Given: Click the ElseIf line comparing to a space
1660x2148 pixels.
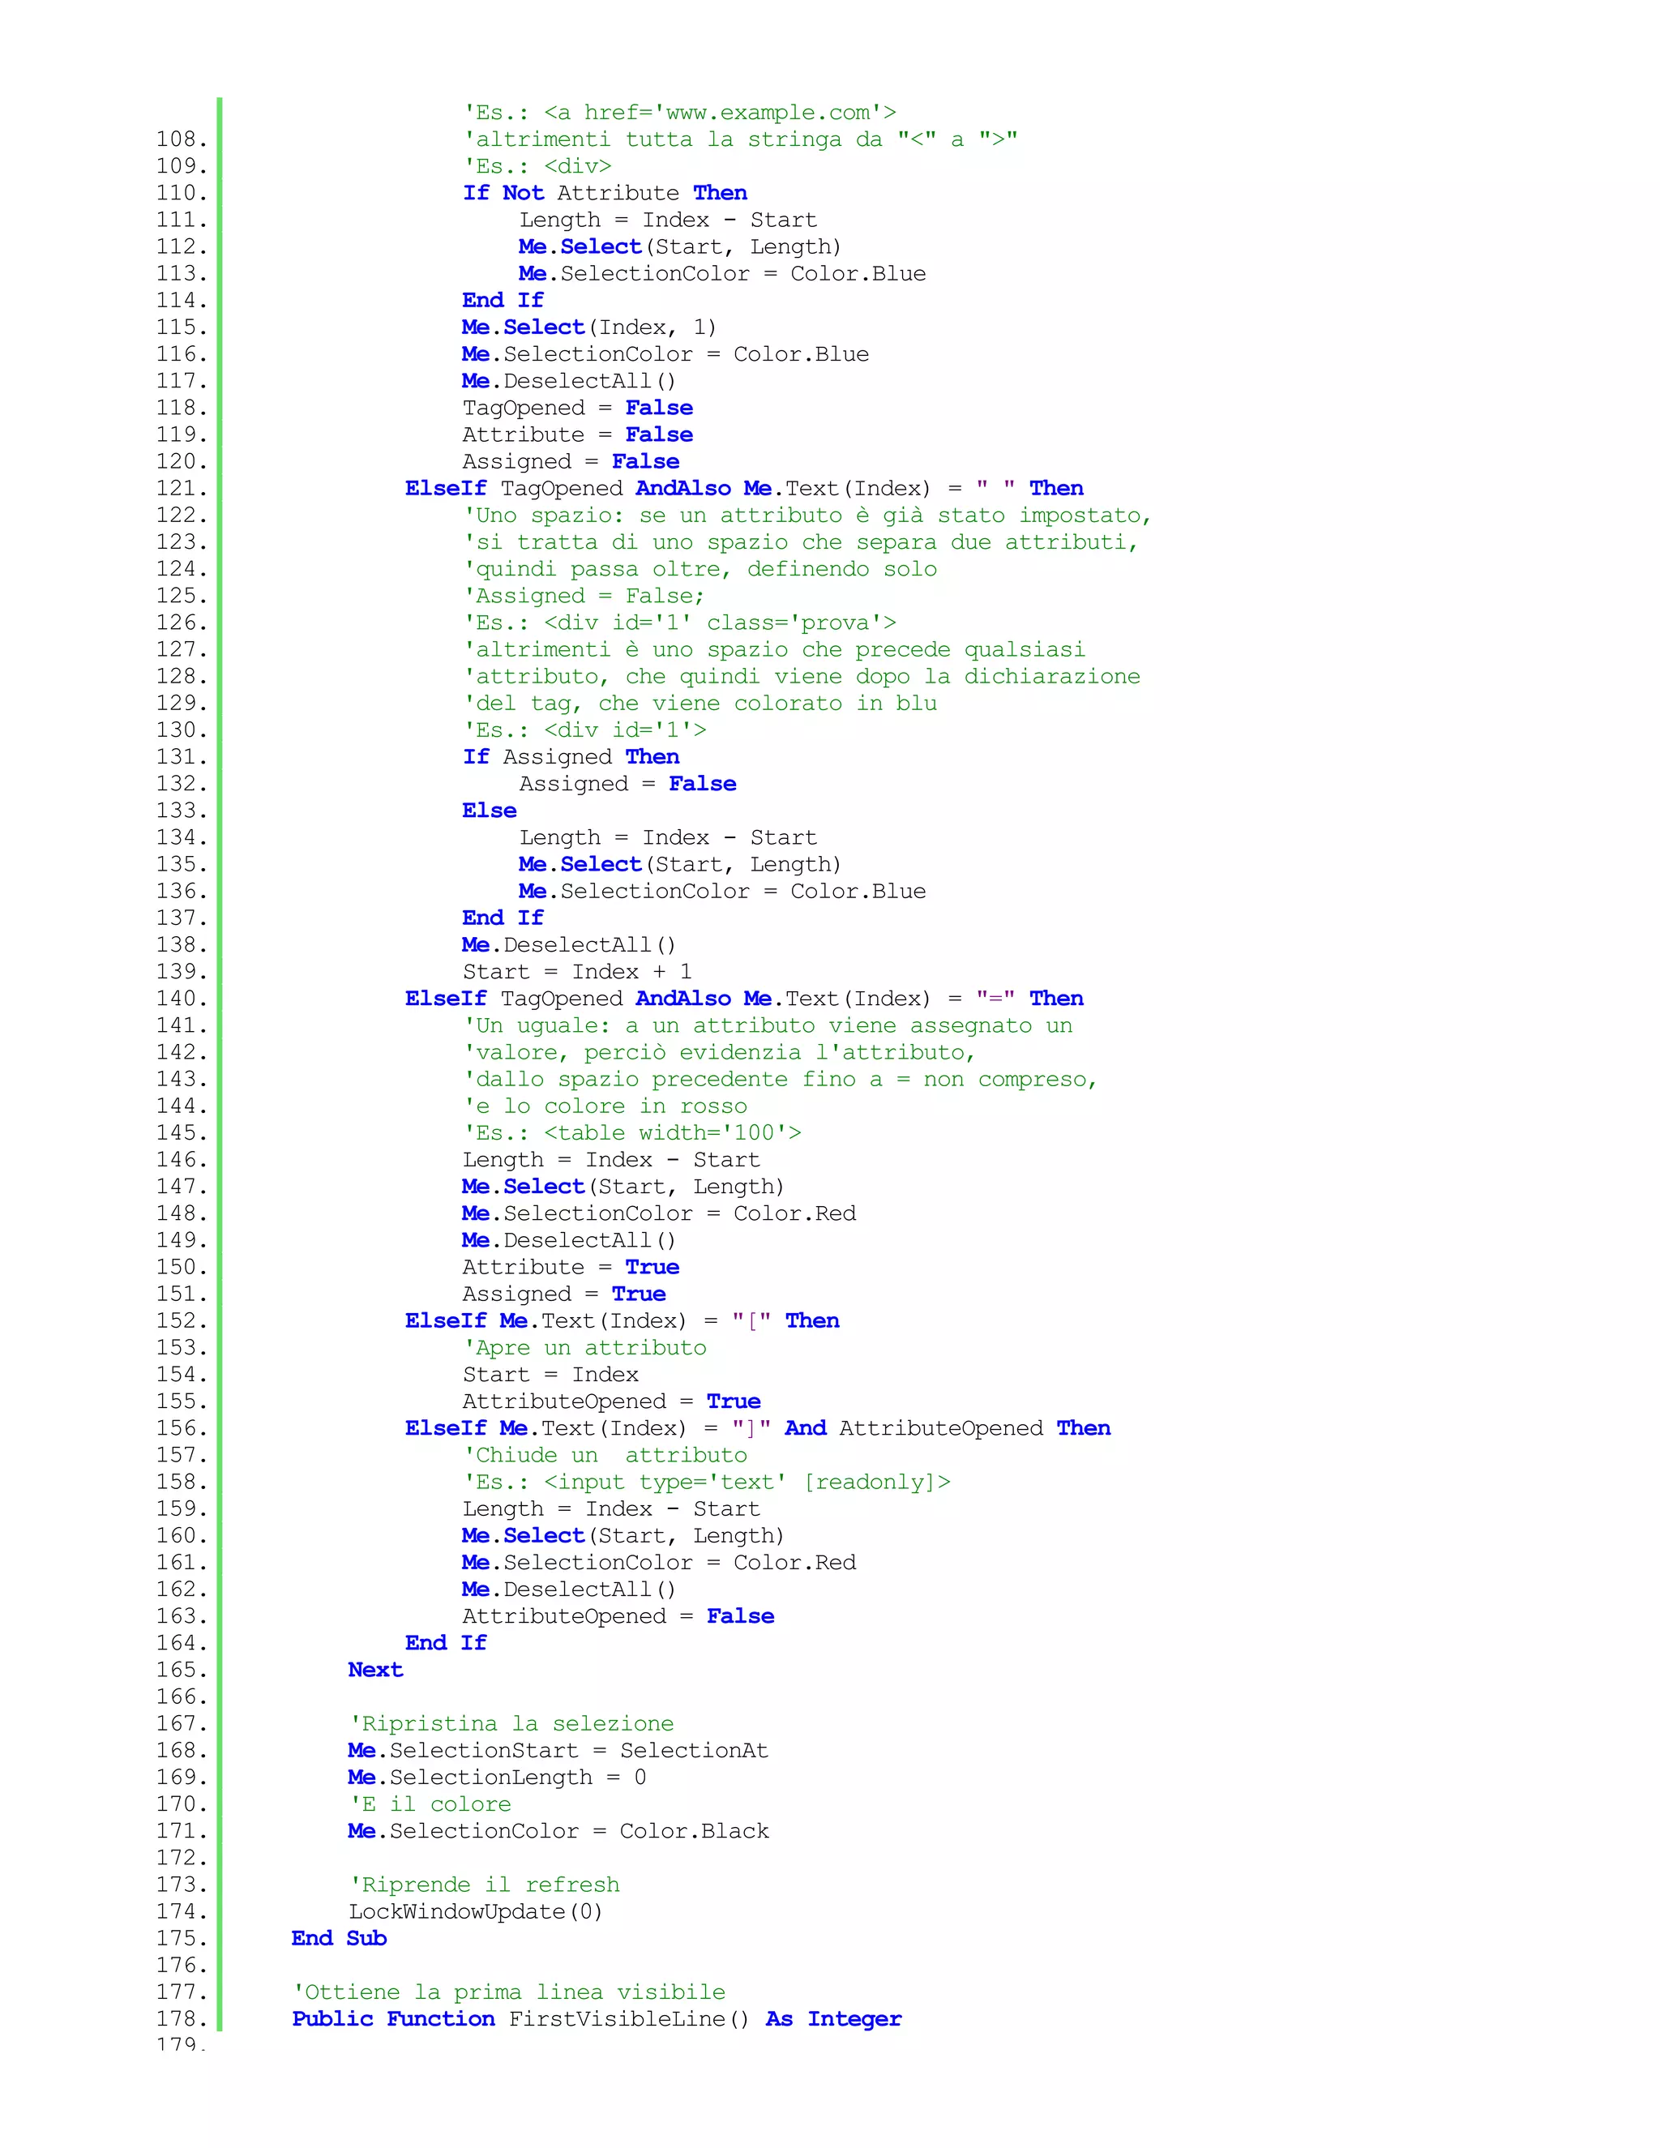Looking at the screenshot, I should 744,489.
